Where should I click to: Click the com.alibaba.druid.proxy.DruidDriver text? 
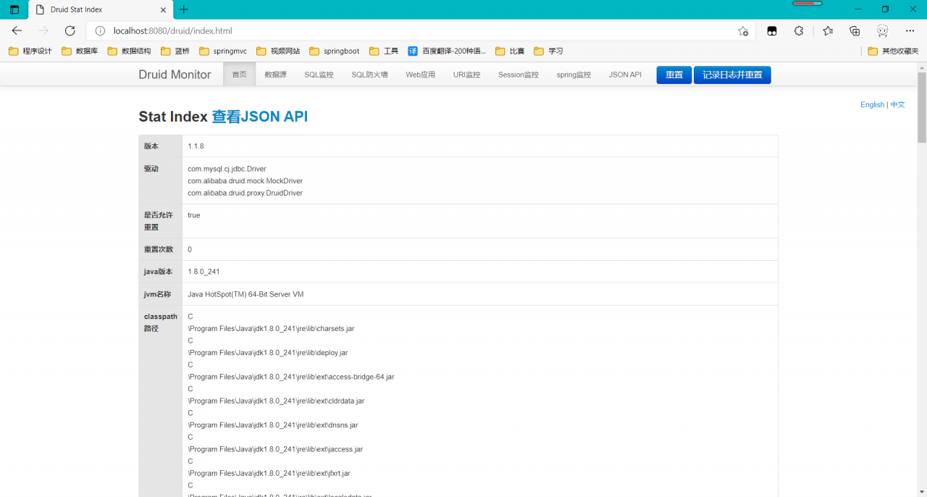click(245, 193)
